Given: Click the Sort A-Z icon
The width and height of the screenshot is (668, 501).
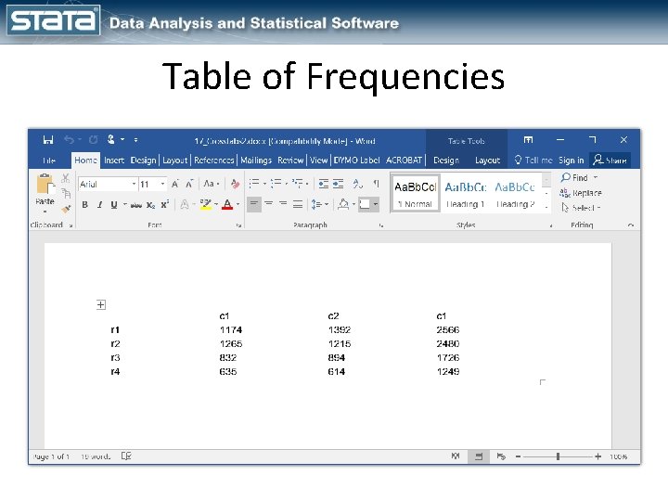Looking at the screenshot, I should click(357, 184).
